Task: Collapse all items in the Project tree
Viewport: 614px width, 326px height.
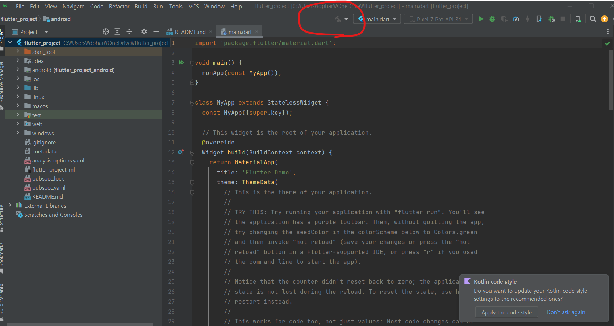Action: (129, 32)
